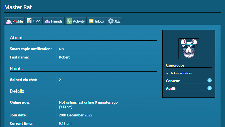
Task: Click the Profile tab's user icon
Action: point(9,21)
